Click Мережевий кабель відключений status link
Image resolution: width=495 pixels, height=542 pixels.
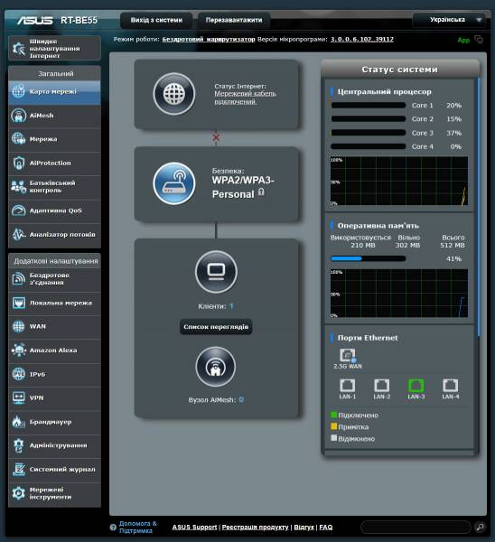click(245, 98)
